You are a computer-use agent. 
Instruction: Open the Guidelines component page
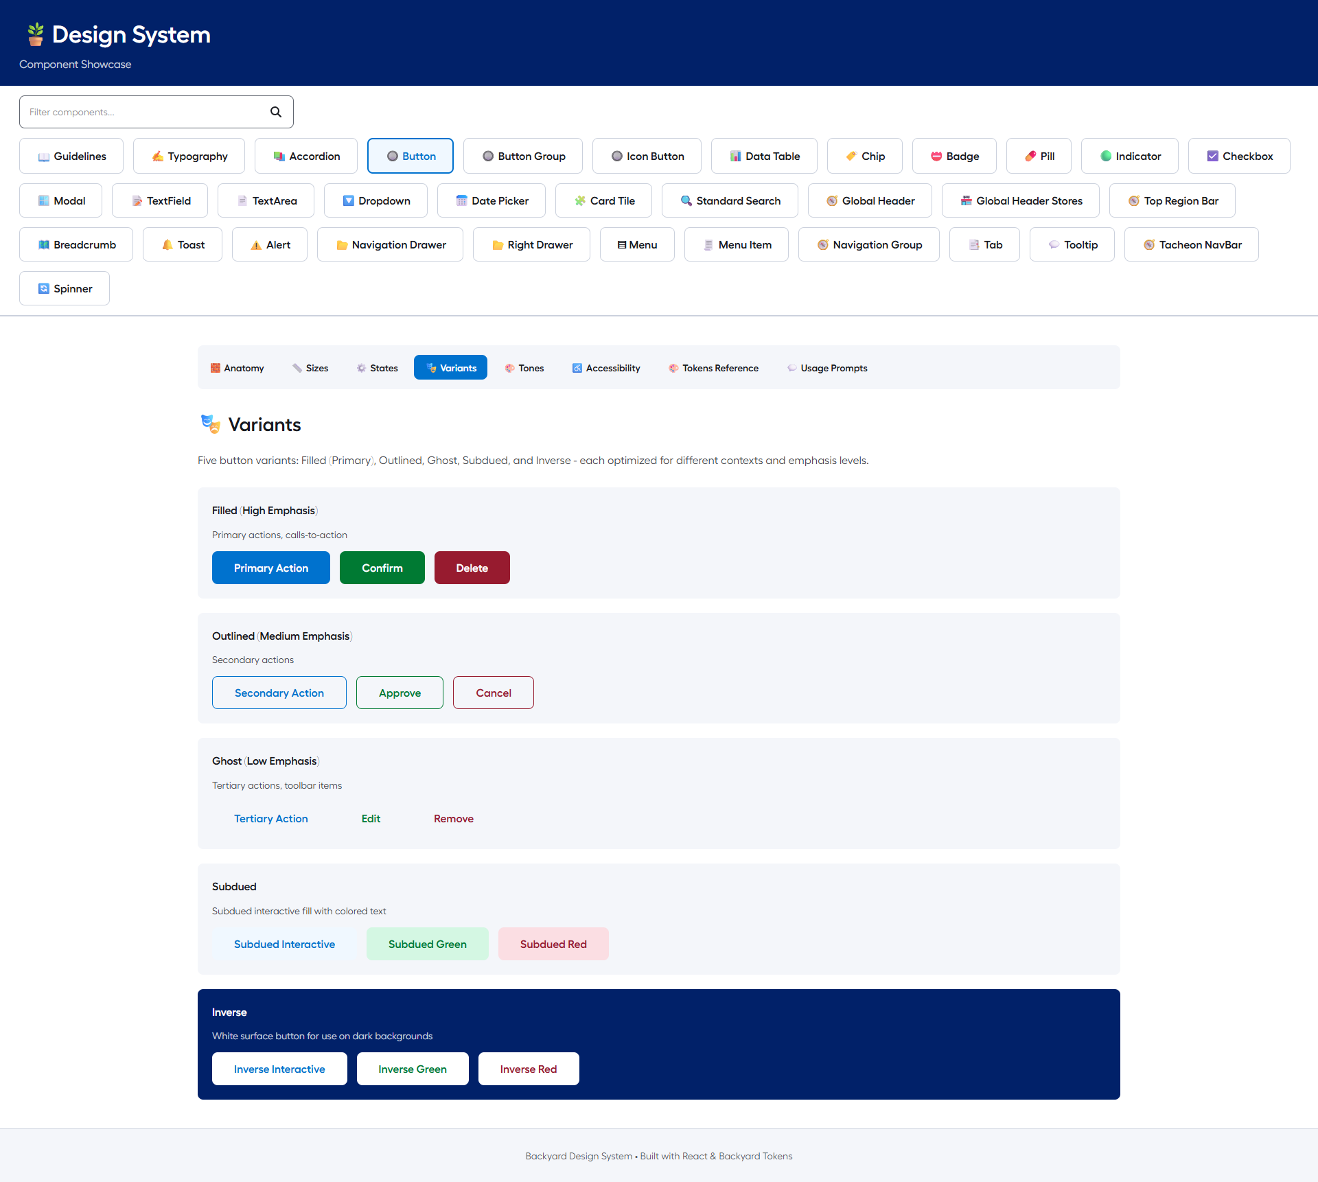click(71, 156)
